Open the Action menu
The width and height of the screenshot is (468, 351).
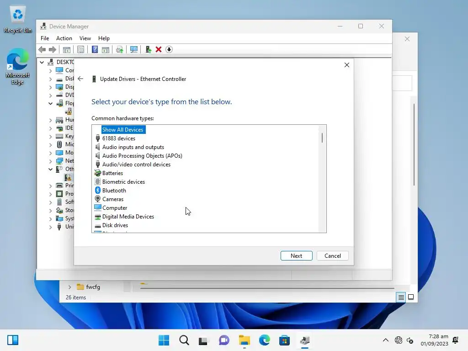[x=64, y=38]
